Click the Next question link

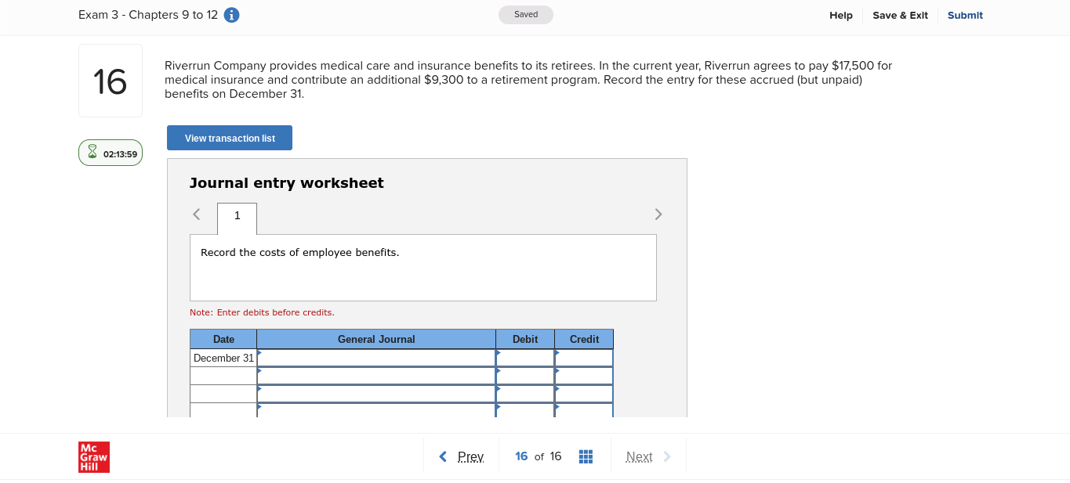(639, 456)
